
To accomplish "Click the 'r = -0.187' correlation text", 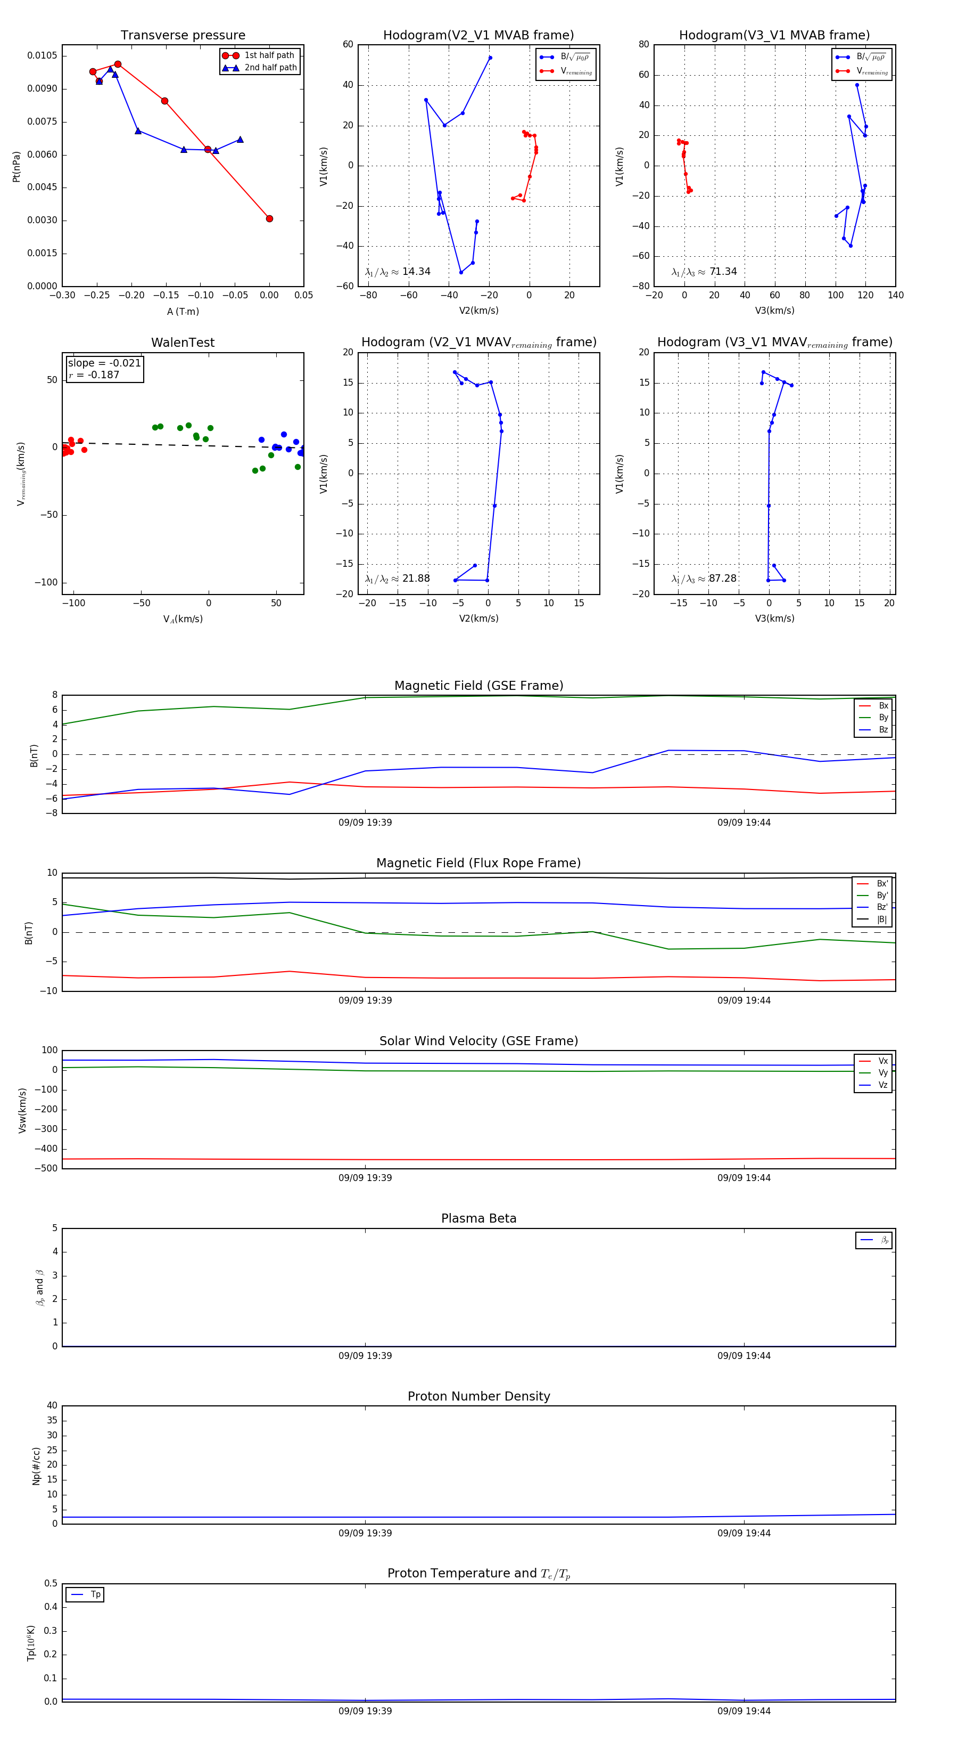I will click(94, 375).
